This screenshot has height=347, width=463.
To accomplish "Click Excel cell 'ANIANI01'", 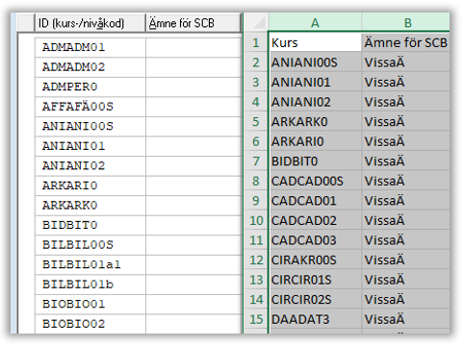I will pyautogui.click(x=315, y=83).
